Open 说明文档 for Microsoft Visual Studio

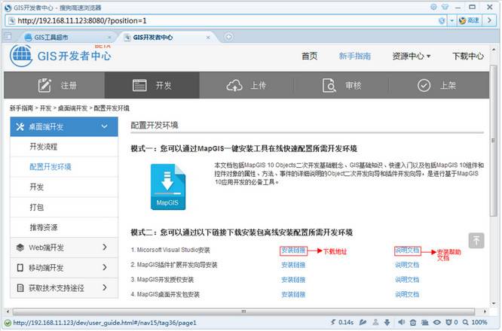pos(407,251)
